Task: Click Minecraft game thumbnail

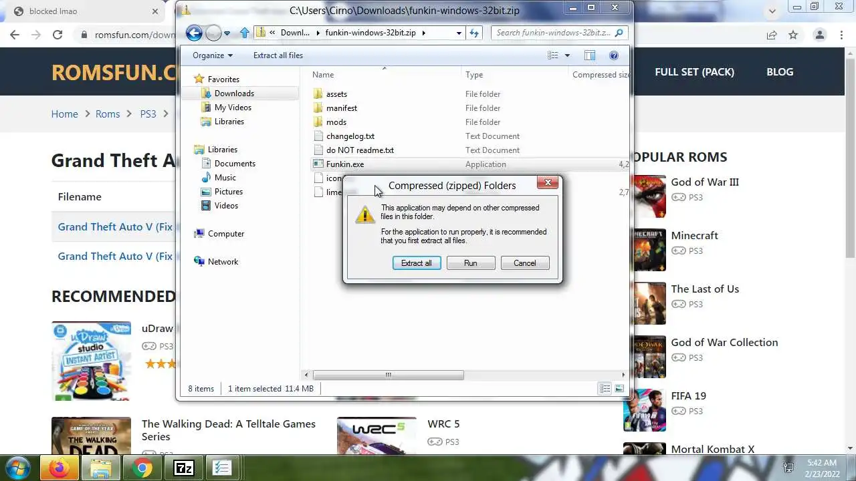Action: (x=649, y=250)
